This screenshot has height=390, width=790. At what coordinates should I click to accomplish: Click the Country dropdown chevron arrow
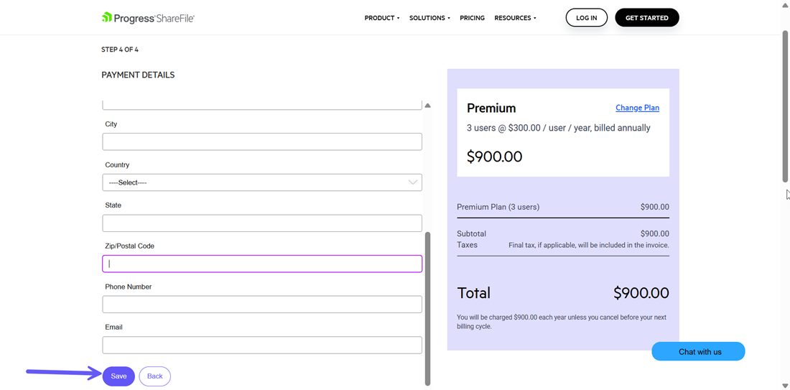pyautogui.click(x=413, y=182)
